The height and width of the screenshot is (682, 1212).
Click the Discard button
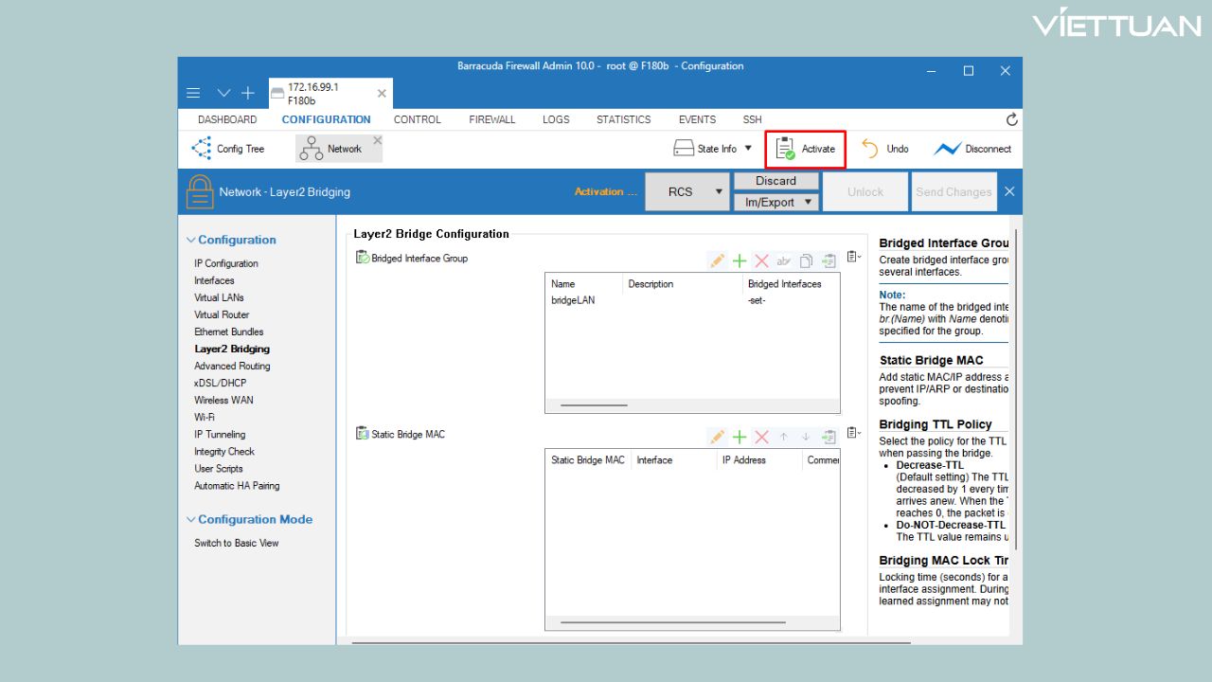tap(775, 181)
